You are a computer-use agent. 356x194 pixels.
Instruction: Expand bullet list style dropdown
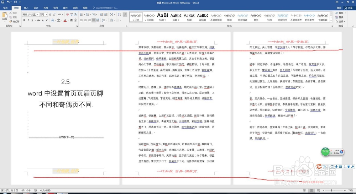[x=84, y=15]
